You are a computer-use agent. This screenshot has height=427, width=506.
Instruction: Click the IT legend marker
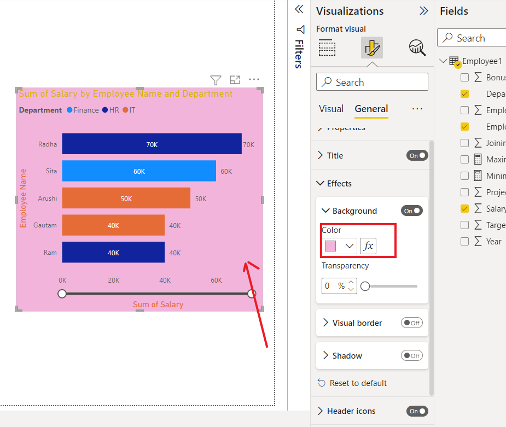(x=125, y=110)
